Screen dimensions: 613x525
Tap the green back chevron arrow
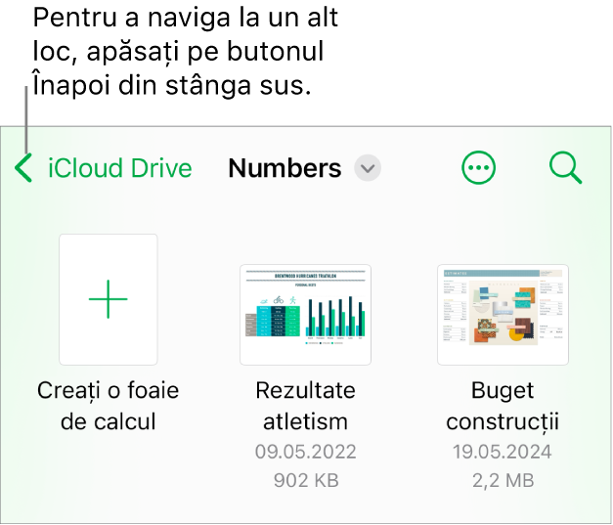coord(23,168)
